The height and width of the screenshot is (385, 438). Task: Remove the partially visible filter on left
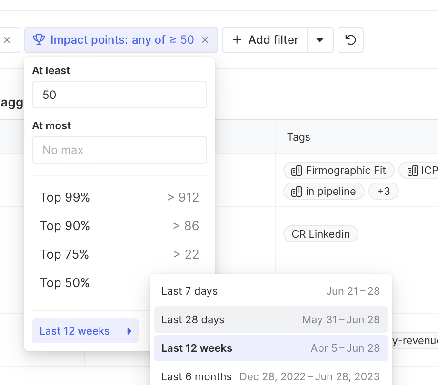coord(7,40)
